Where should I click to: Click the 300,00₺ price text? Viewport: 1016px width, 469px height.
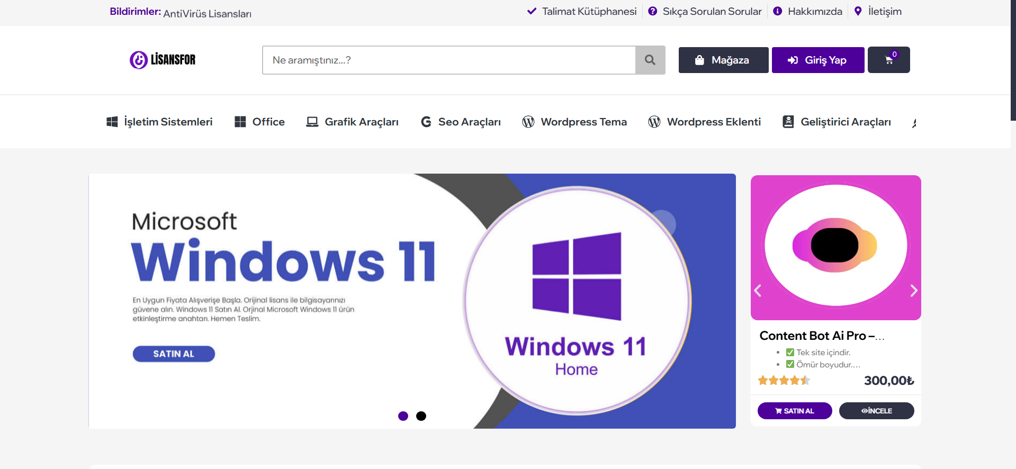pyautogui.click(x=889, y=381)
